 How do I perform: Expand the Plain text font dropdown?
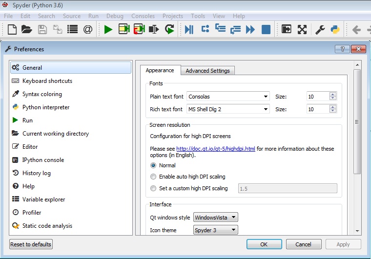coord(228,97)
